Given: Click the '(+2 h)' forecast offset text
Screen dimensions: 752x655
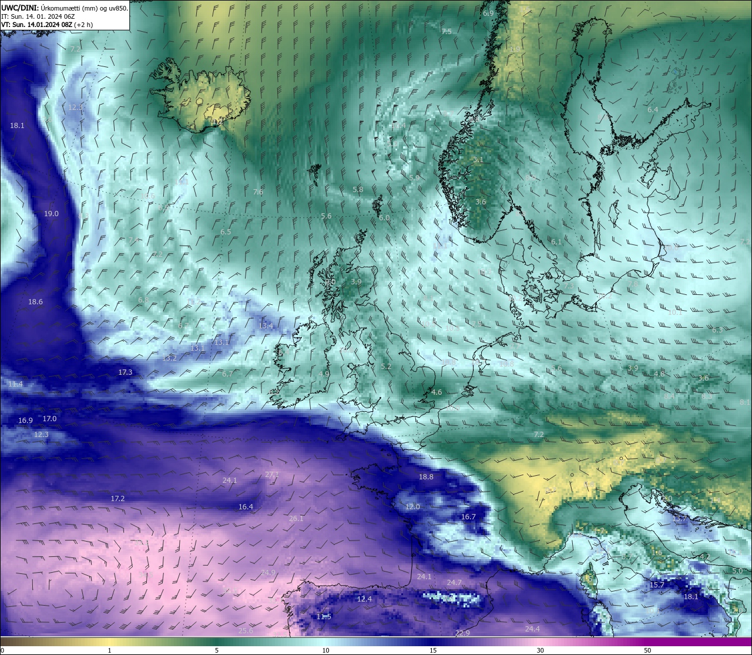Looking at the screenshot, I should pyautogui.click(x=83, y=25).
